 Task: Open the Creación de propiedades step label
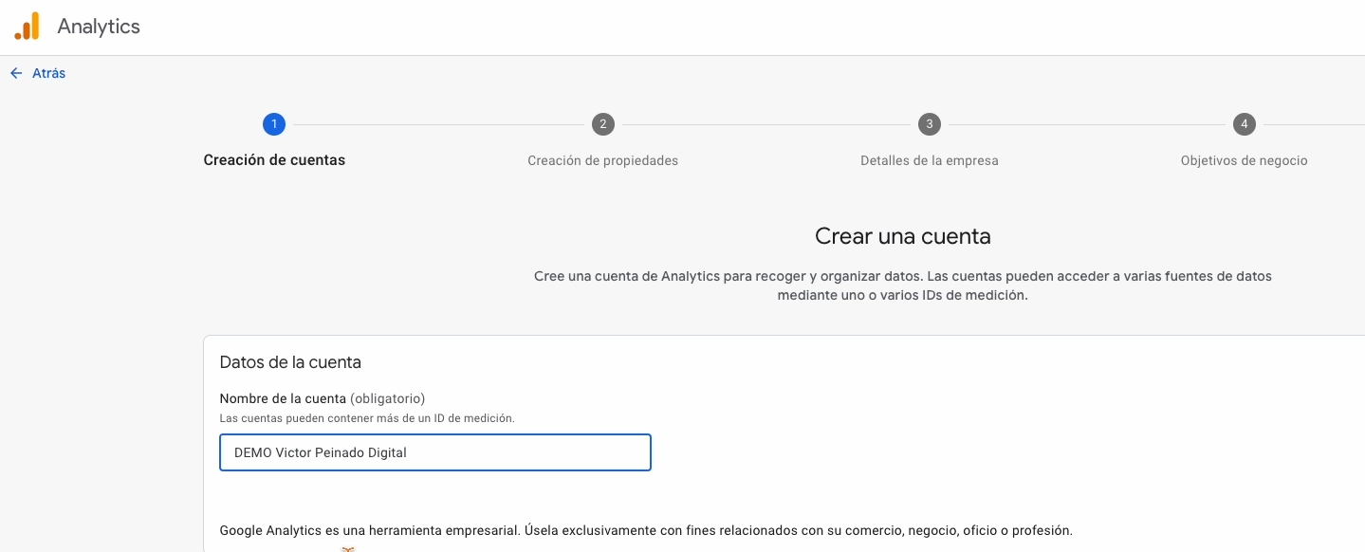[603, 160]
